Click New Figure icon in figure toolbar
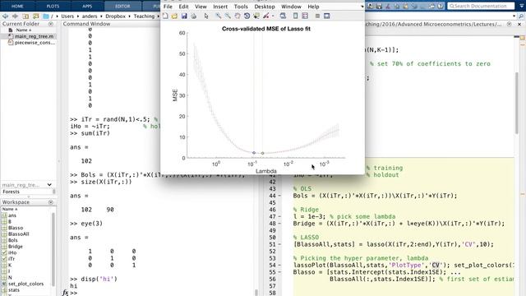This screenshot has height=296, width=526. point(165,16)
